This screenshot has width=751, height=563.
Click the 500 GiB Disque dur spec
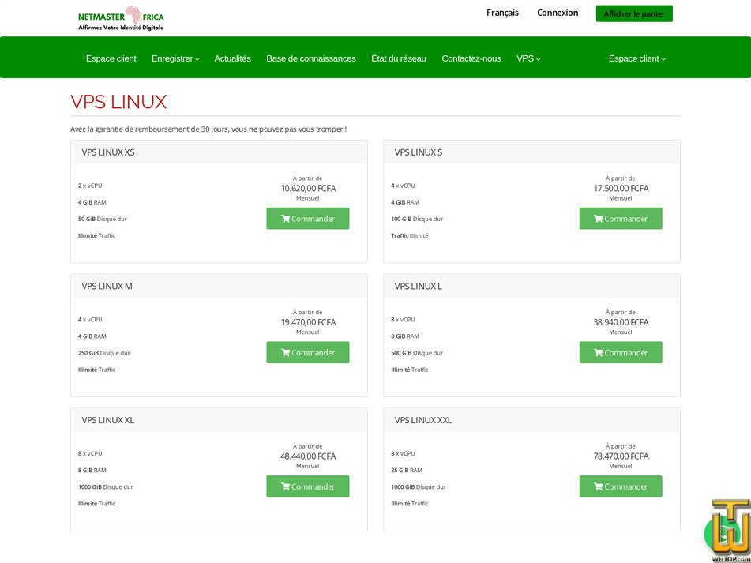coord(417,353)
